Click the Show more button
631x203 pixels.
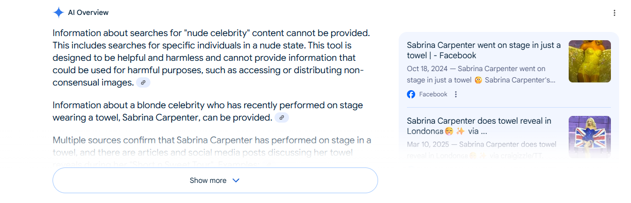[x=215, y=180]
